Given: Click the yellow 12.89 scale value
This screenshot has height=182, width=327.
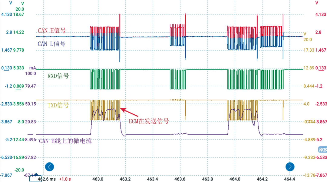Looking at the screenshot, I should pyautogui.click(x=309, y=68).
